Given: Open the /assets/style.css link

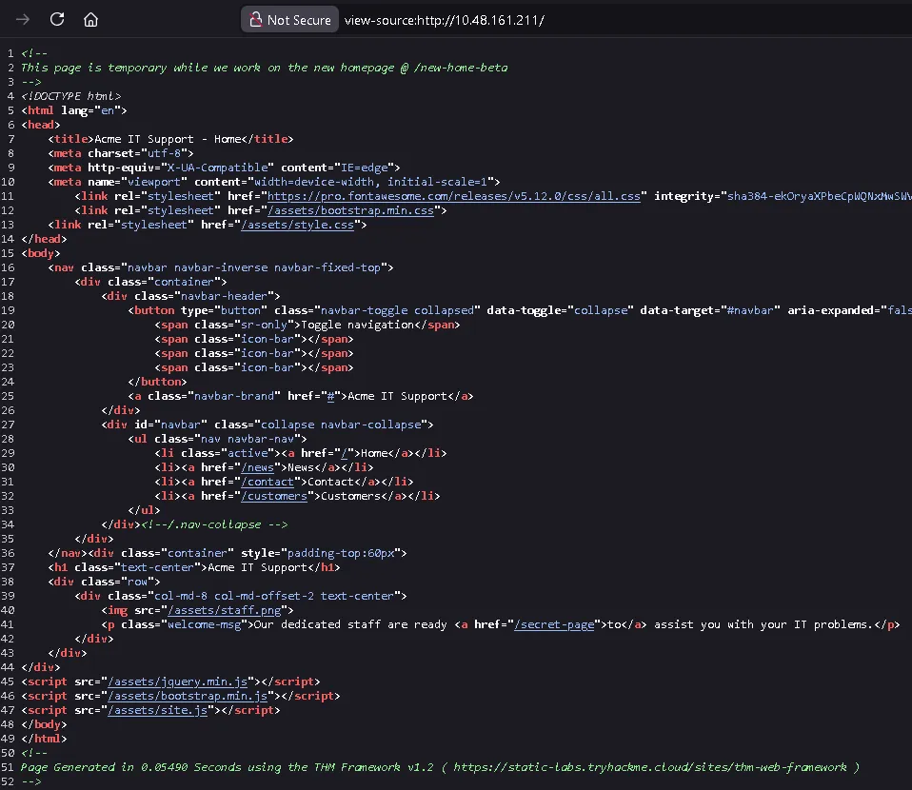Looking at the screenshot, I should tap(300, 225).
